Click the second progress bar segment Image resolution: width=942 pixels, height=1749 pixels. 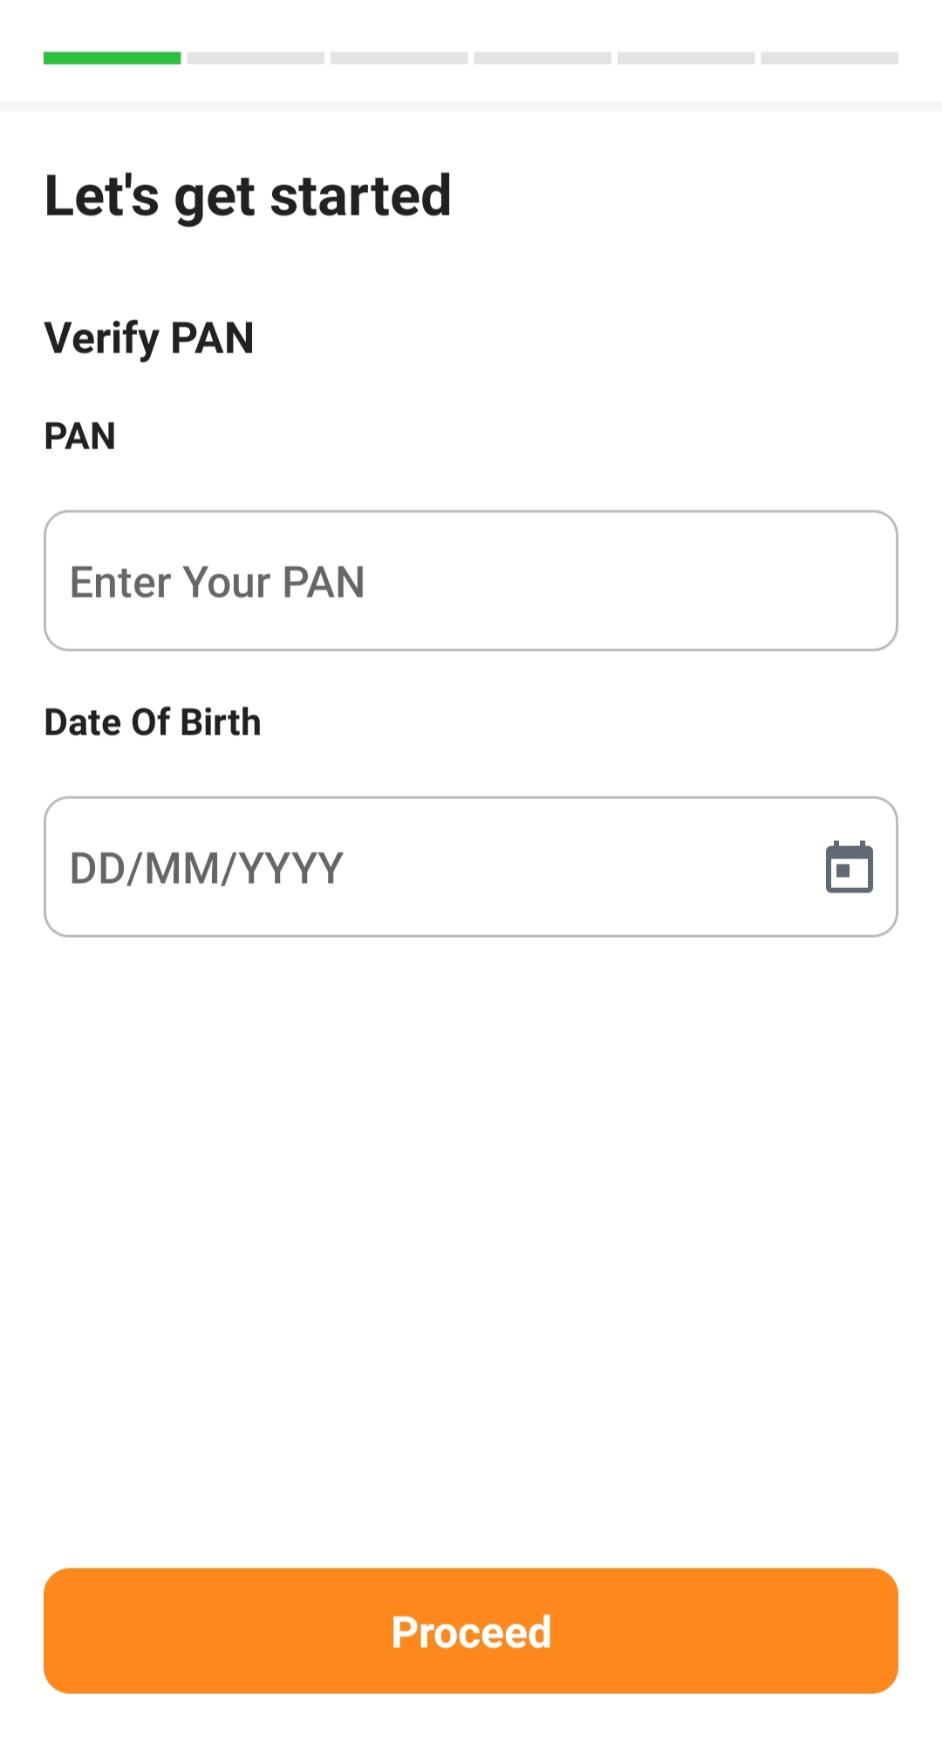tap(256, 58)
